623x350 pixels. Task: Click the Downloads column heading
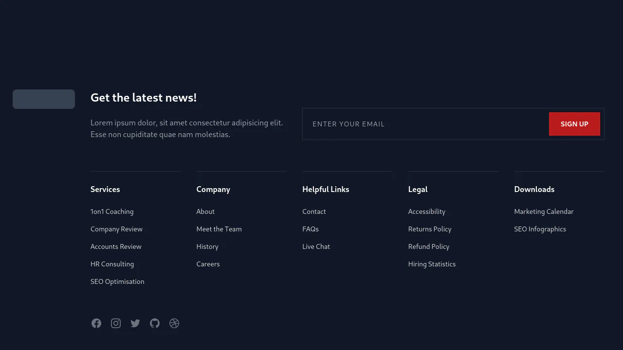(534, 189)
